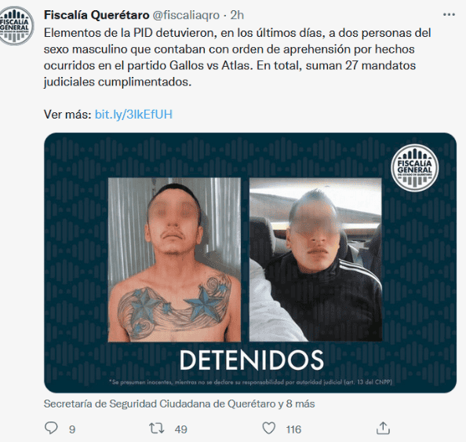This screenshot has height=442, width=466.
Task: Open the share upload icon
Action: coord(383,429)
